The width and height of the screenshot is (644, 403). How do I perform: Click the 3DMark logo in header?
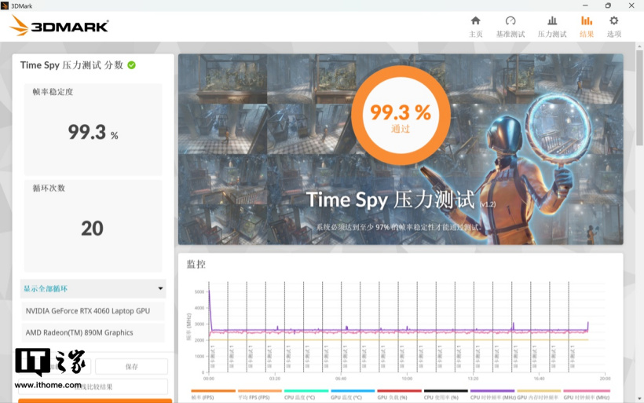[x=59, y=26]
